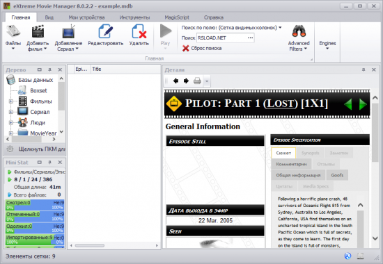383x264 pixels.
Task: Click the Epi... column header
Action: 82,69
